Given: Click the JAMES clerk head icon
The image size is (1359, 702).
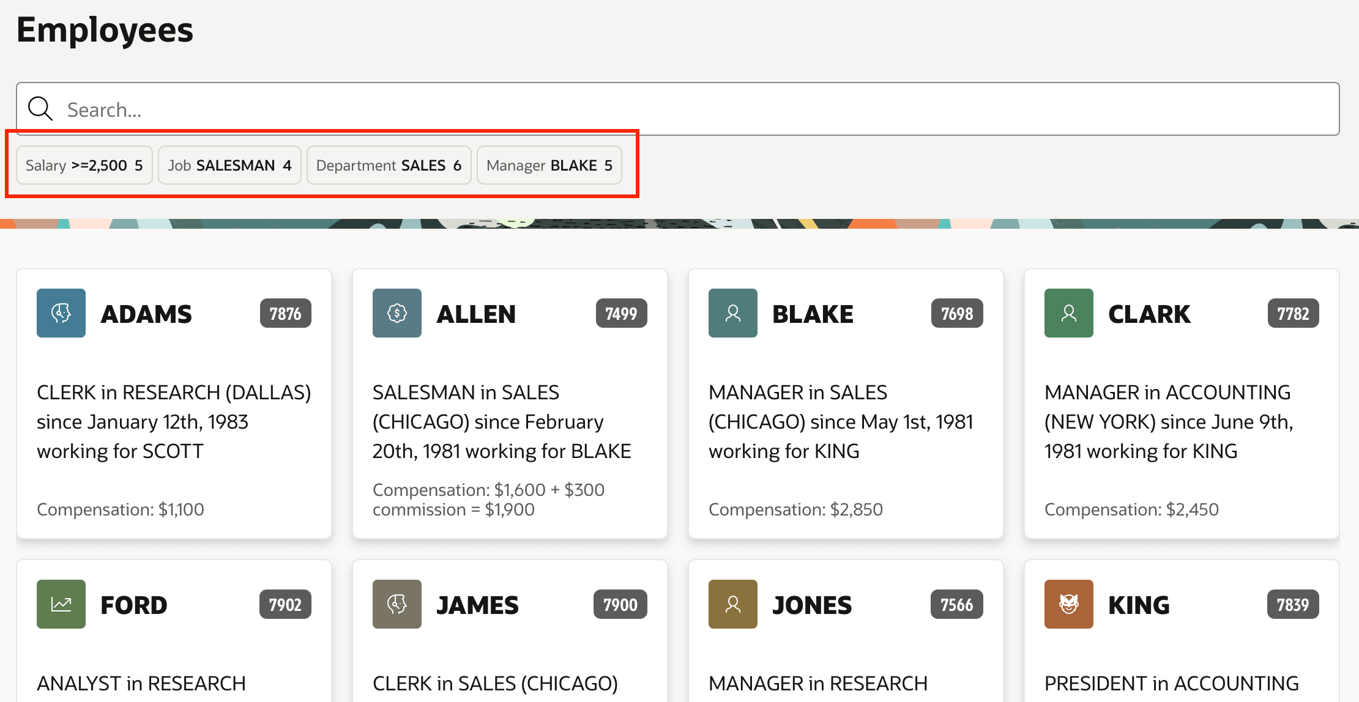Looking at the screenshot, I should 397,604.
